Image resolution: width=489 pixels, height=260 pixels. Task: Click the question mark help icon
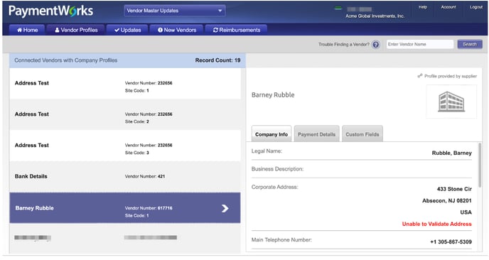[x=376, y=45]
